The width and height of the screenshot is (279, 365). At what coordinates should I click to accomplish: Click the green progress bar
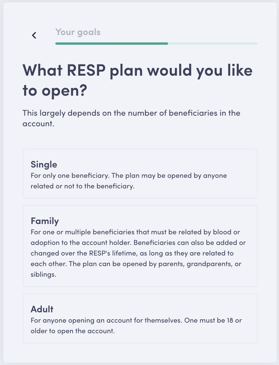coord(112,43)
